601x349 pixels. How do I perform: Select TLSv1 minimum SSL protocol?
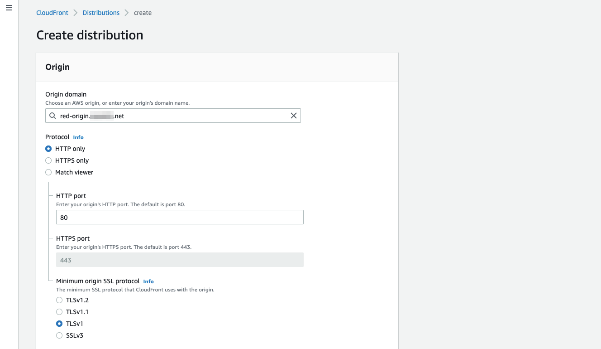pyautogui.click(x=59, y=324)
